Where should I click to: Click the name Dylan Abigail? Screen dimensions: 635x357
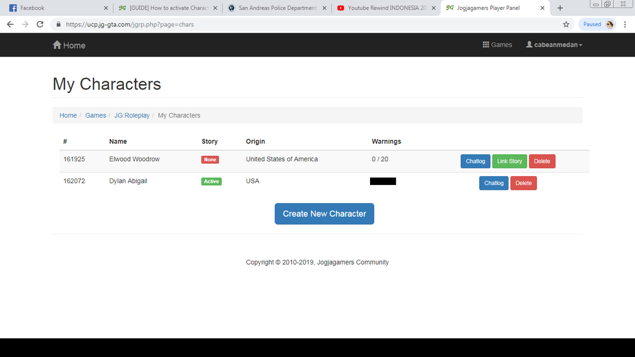(x=128, y=181)
